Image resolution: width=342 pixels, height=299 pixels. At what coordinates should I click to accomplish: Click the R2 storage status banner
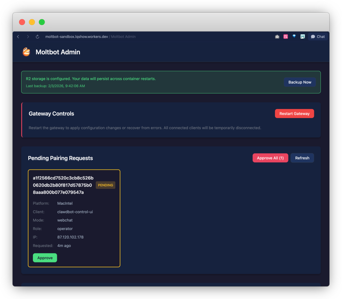(x=171, y=82)
